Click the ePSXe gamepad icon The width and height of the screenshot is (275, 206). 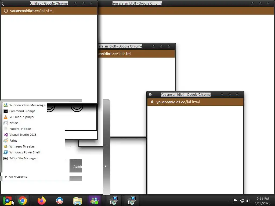pyautogui.click(x=6, y=123)
